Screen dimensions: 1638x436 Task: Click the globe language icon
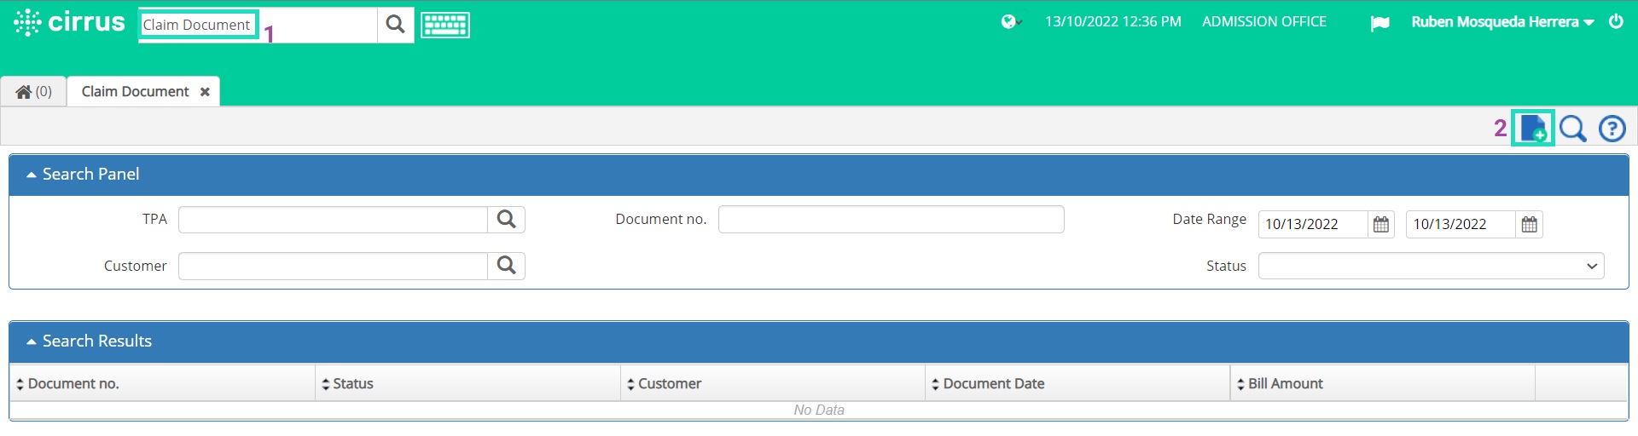click(1011, 22)
